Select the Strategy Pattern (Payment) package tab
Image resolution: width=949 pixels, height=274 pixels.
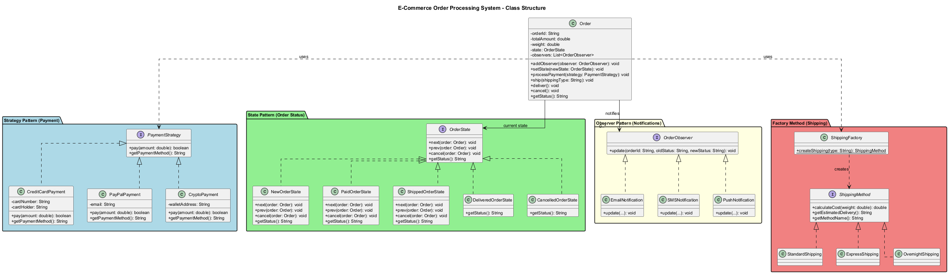[x=32, y=120]
